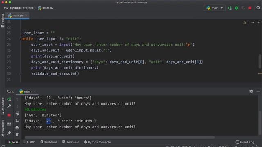Click the green 40:minutes input text

click(x=35, y=110)
